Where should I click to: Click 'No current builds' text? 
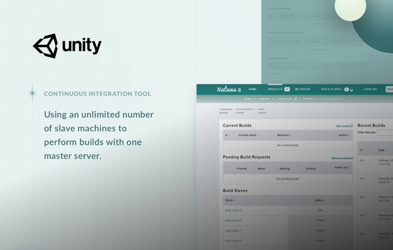288,146
